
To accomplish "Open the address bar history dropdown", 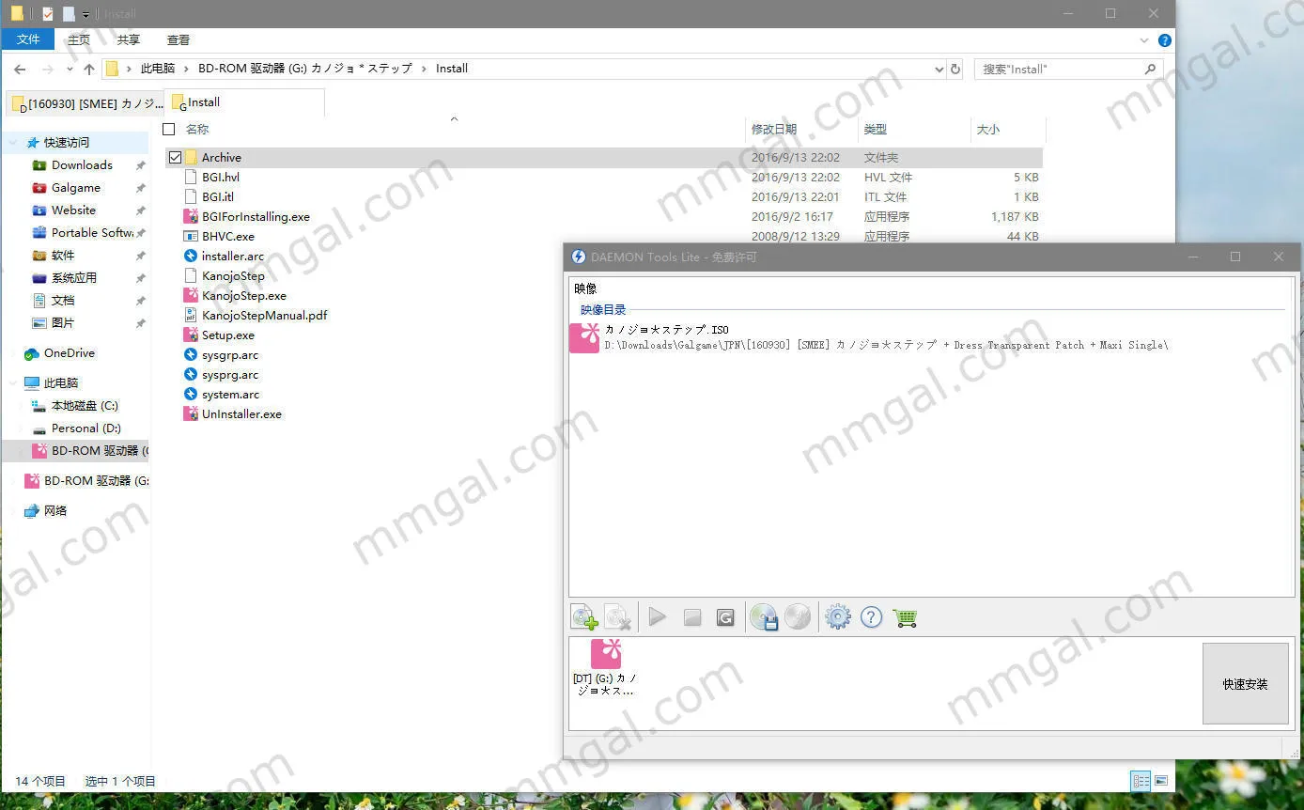I will click(939, 70).
